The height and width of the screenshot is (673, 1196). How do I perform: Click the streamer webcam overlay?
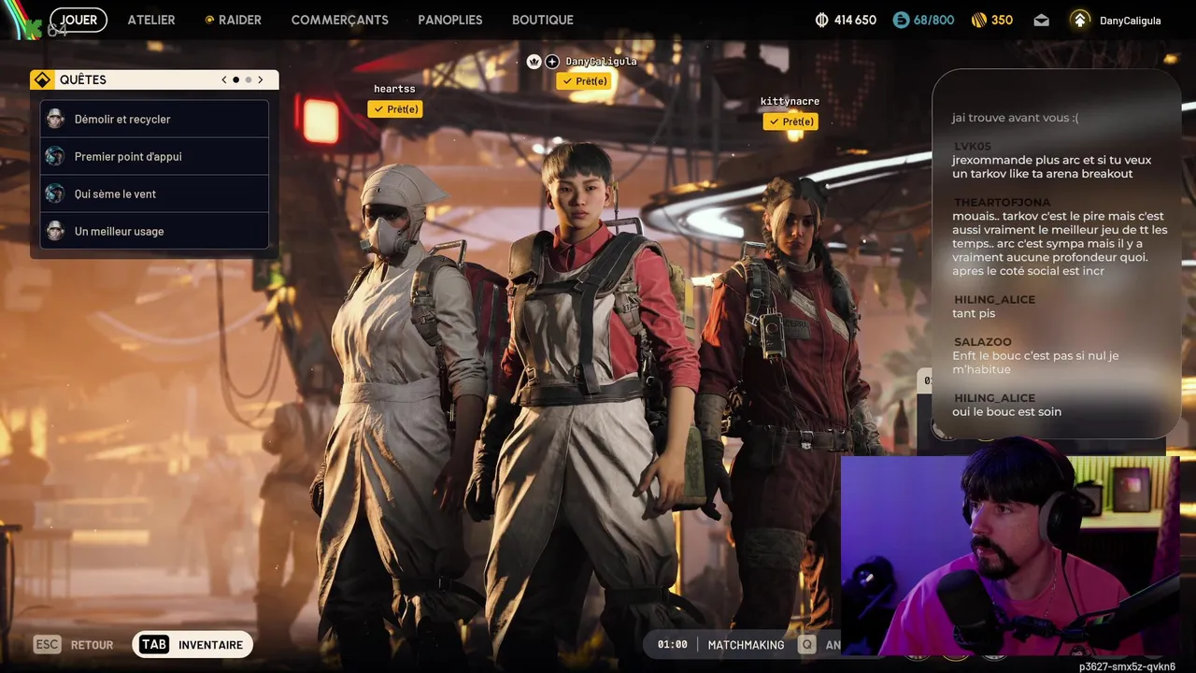(1010, 556)
